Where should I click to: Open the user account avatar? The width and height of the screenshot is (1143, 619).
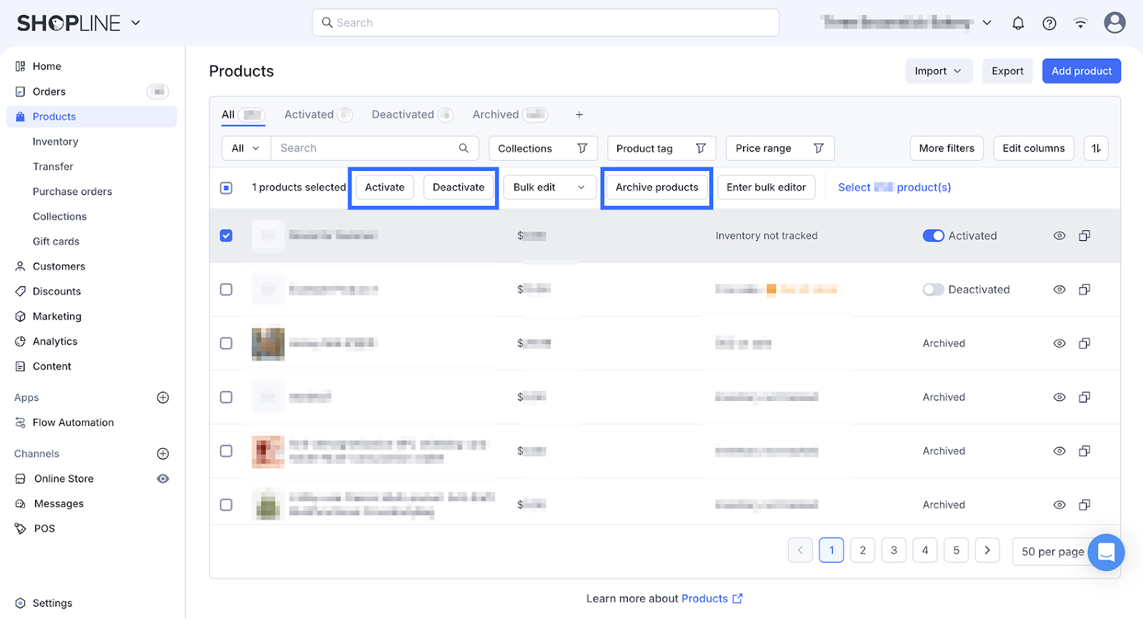[1114, 23]
